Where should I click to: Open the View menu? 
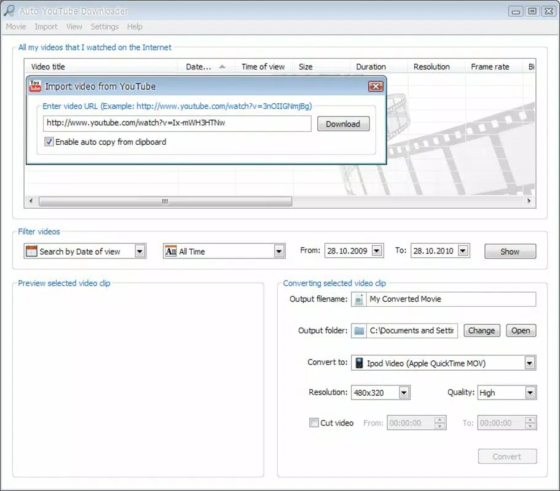[74, 27]
